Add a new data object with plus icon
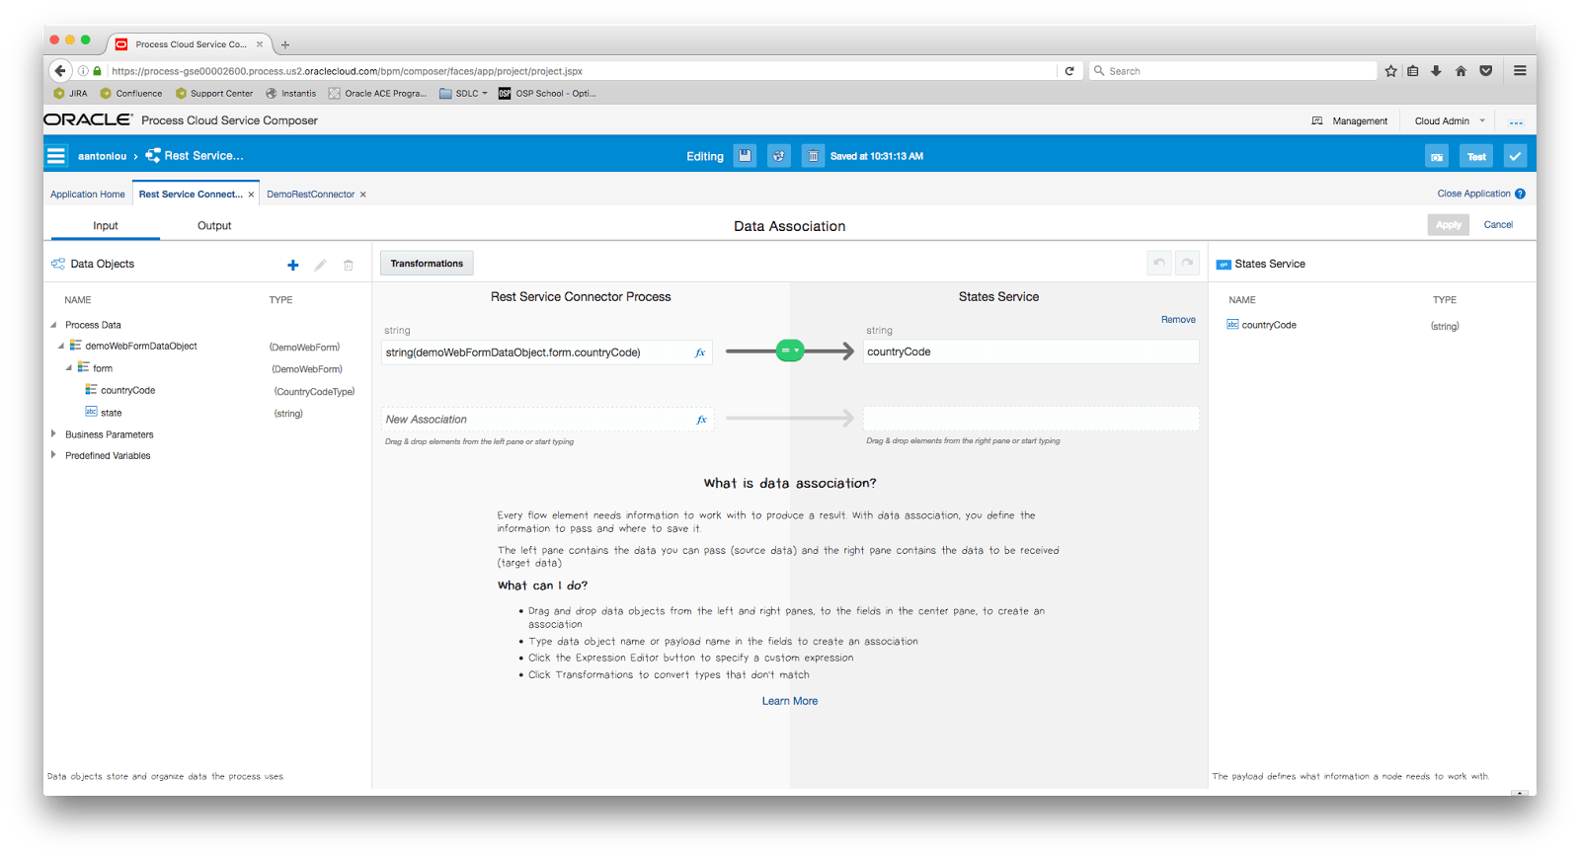Screen dimensions: 1580x858 coord(292,265)
